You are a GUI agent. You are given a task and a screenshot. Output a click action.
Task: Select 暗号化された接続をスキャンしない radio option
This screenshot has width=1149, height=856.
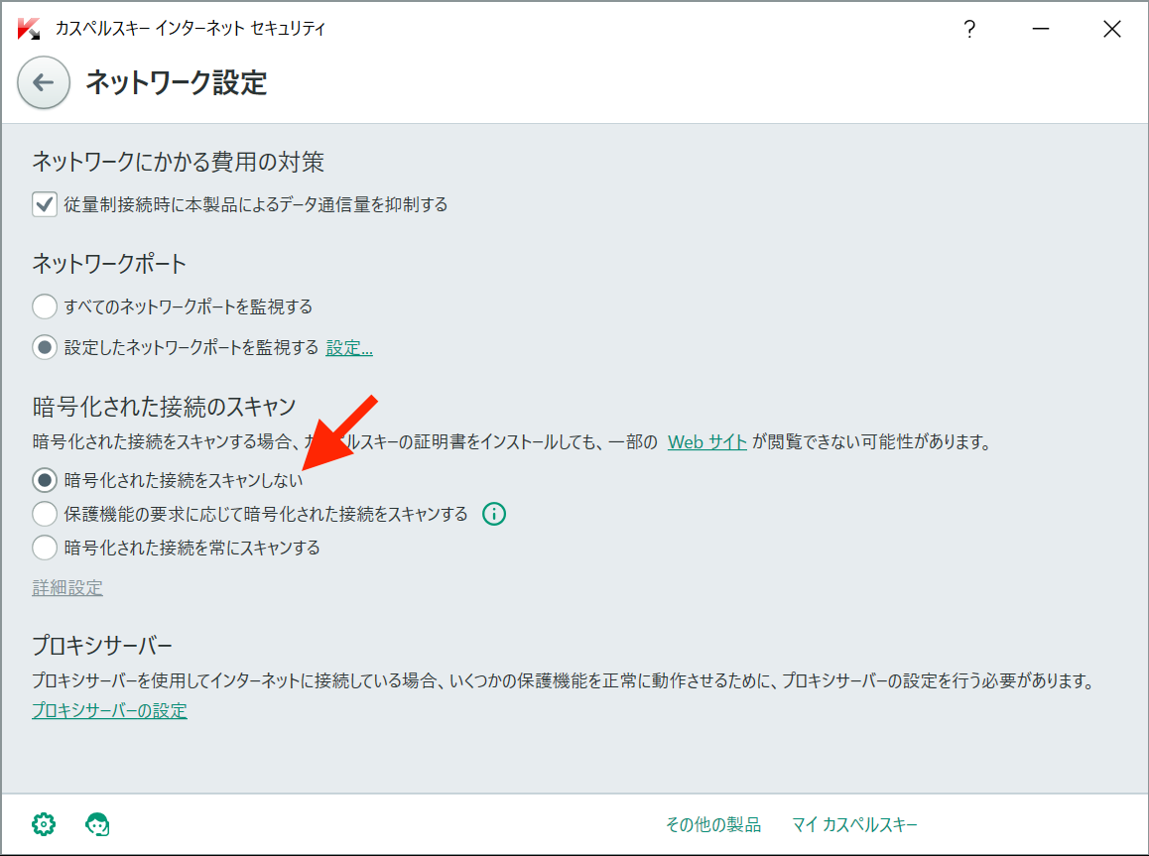(x=45, y=480)
